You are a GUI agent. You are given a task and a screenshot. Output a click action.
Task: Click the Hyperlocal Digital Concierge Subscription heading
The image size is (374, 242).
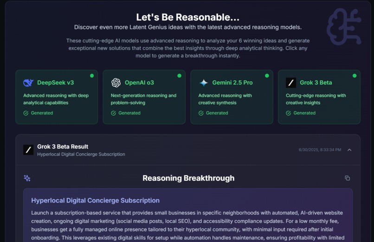point(95,201)
